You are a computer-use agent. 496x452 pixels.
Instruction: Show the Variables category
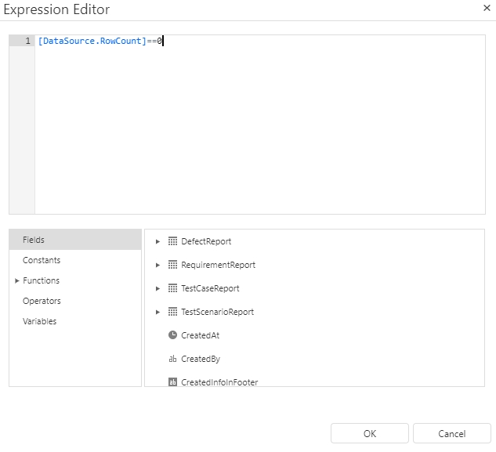(39, 321)
